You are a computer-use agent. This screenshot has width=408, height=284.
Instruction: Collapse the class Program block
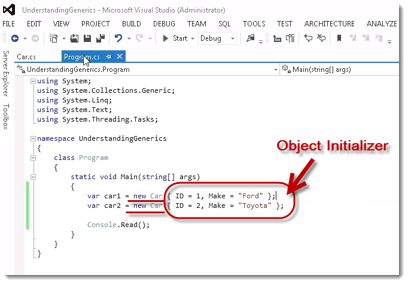coord(33,158)
